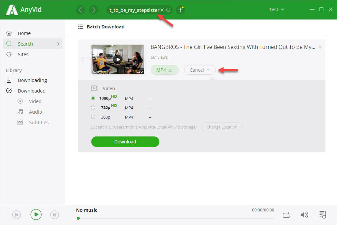337x225 pixels.
Task: Open Batch Download
Action: tap(105, 27)
